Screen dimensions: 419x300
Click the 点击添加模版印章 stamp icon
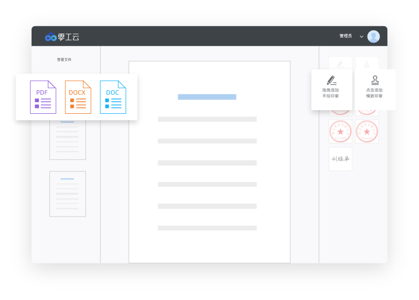375,80
